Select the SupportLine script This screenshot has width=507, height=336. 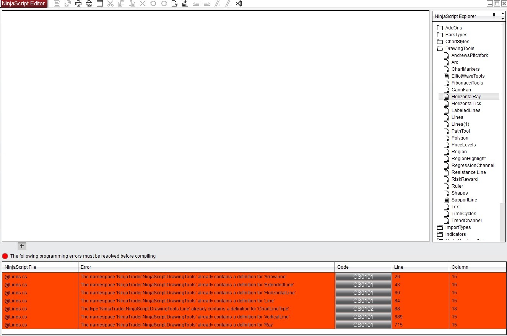(464, 200)
